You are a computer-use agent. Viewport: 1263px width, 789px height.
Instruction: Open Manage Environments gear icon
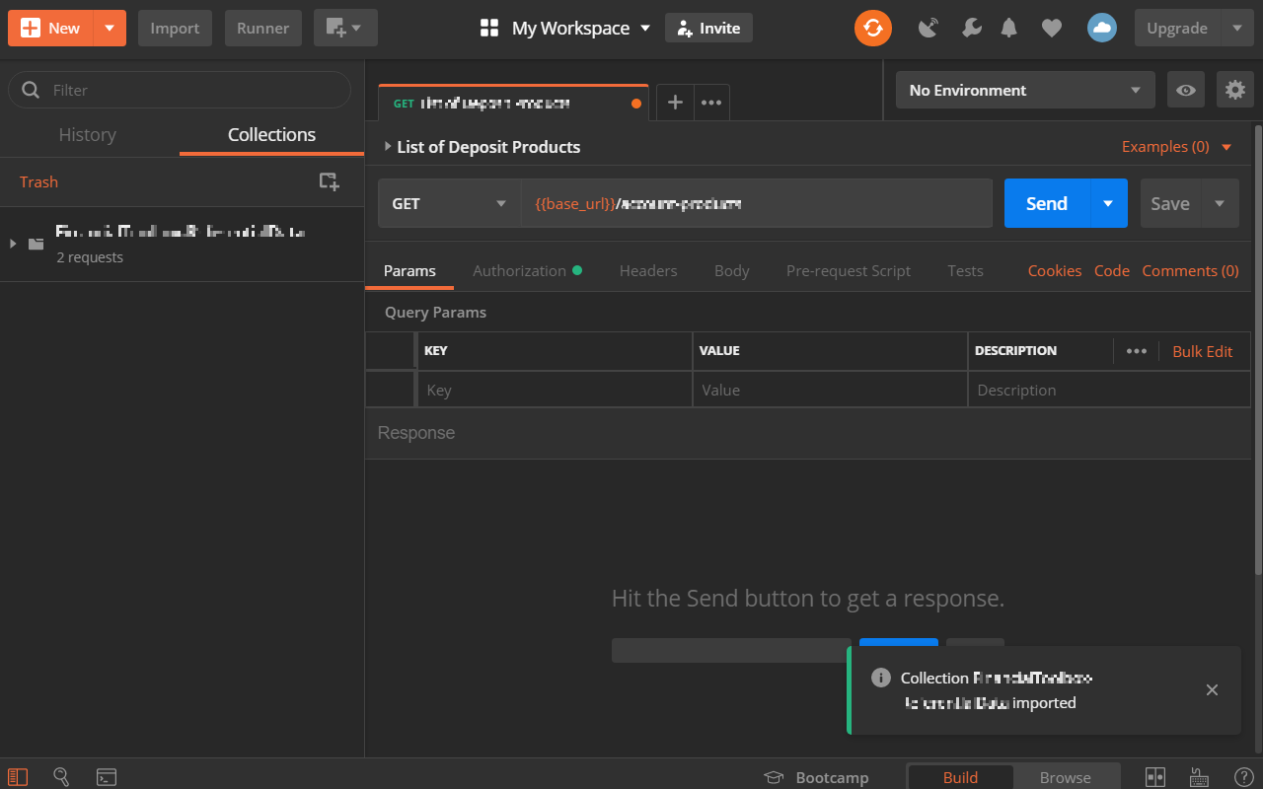point(1234,90)
